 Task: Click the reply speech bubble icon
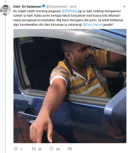16,149
